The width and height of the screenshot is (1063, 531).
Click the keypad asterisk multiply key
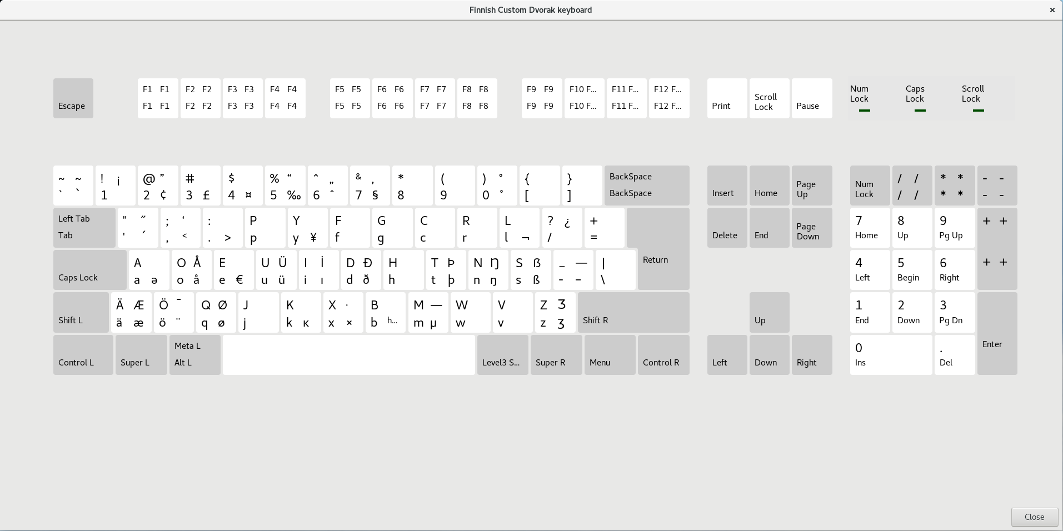click(x=955, y=186)
